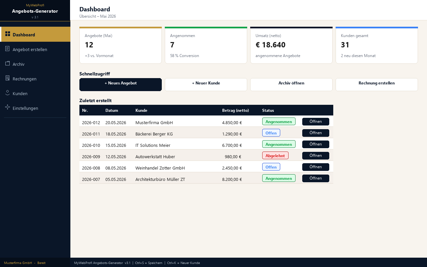Image resolution: width=427 pixels, height=267 pixels.
Task: Click Ctrl+K = Neuer Kunde status hint
Action: (x=183, y=263)
